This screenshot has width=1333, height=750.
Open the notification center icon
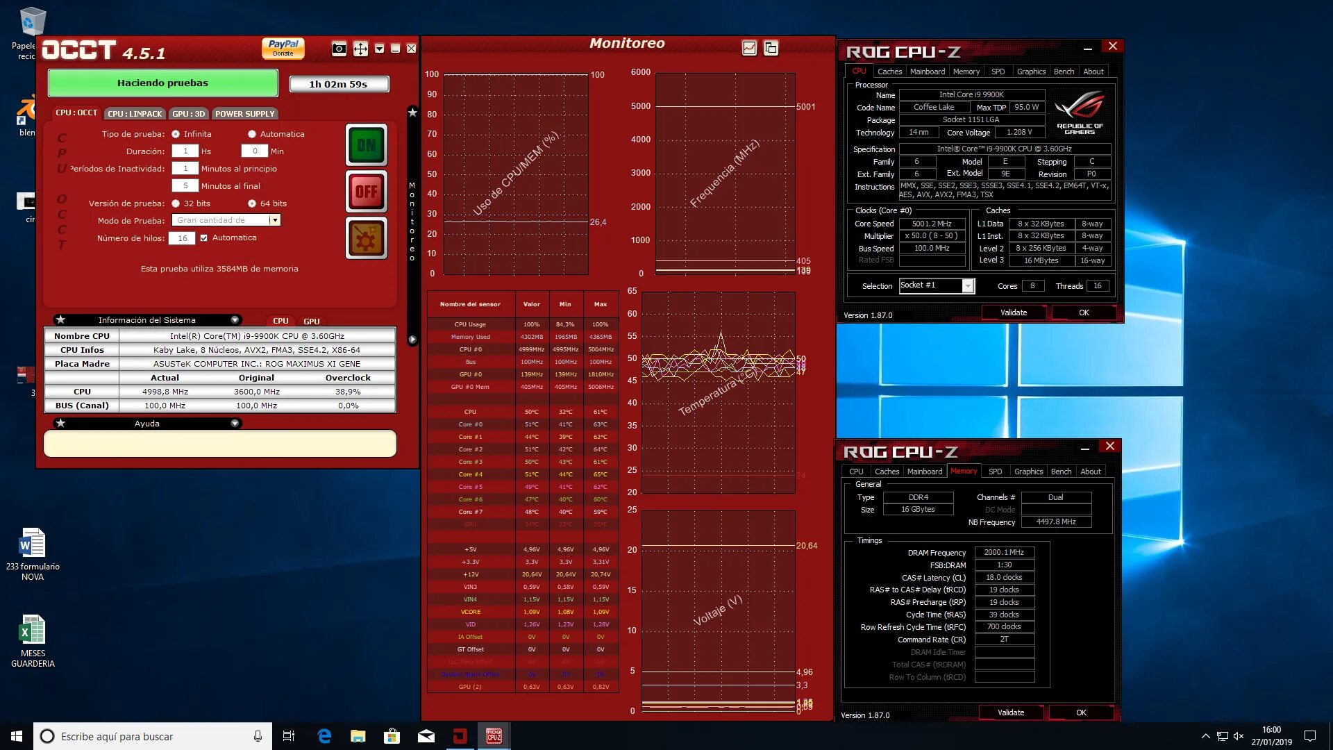(x=1310, y=736)
